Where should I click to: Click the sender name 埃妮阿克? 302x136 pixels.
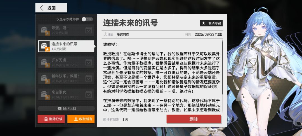pos(123,35)
